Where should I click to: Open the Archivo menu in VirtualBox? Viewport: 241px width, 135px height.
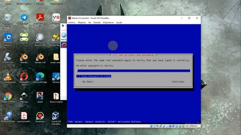[x=72, y=22]
